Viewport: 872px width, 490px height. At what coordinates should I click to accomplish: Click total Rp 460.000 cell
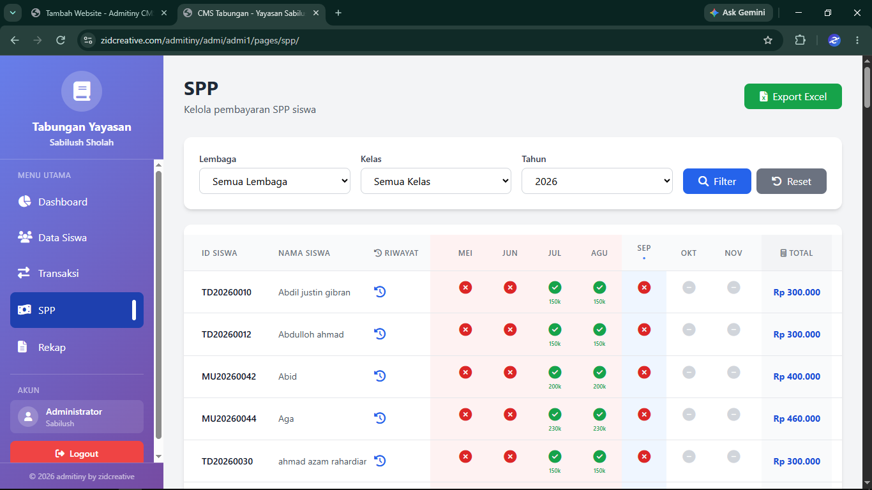tap(797, 419)
